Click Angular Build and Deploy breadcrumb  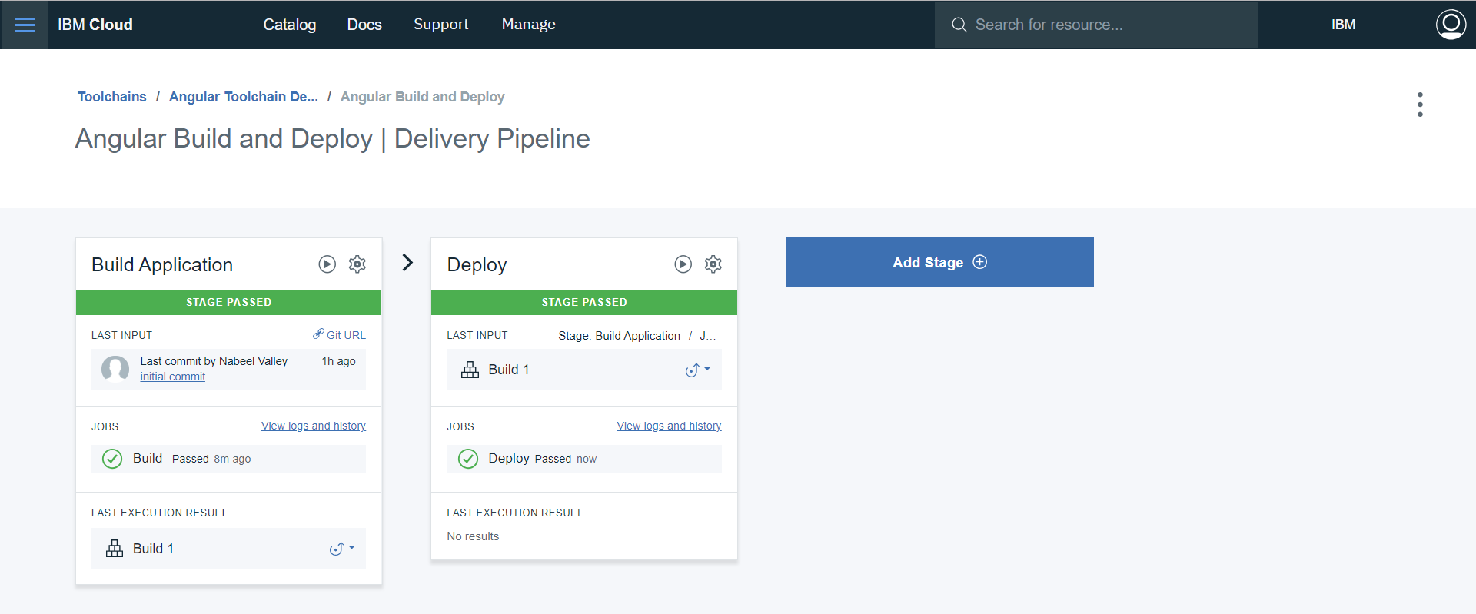point(423,97)
